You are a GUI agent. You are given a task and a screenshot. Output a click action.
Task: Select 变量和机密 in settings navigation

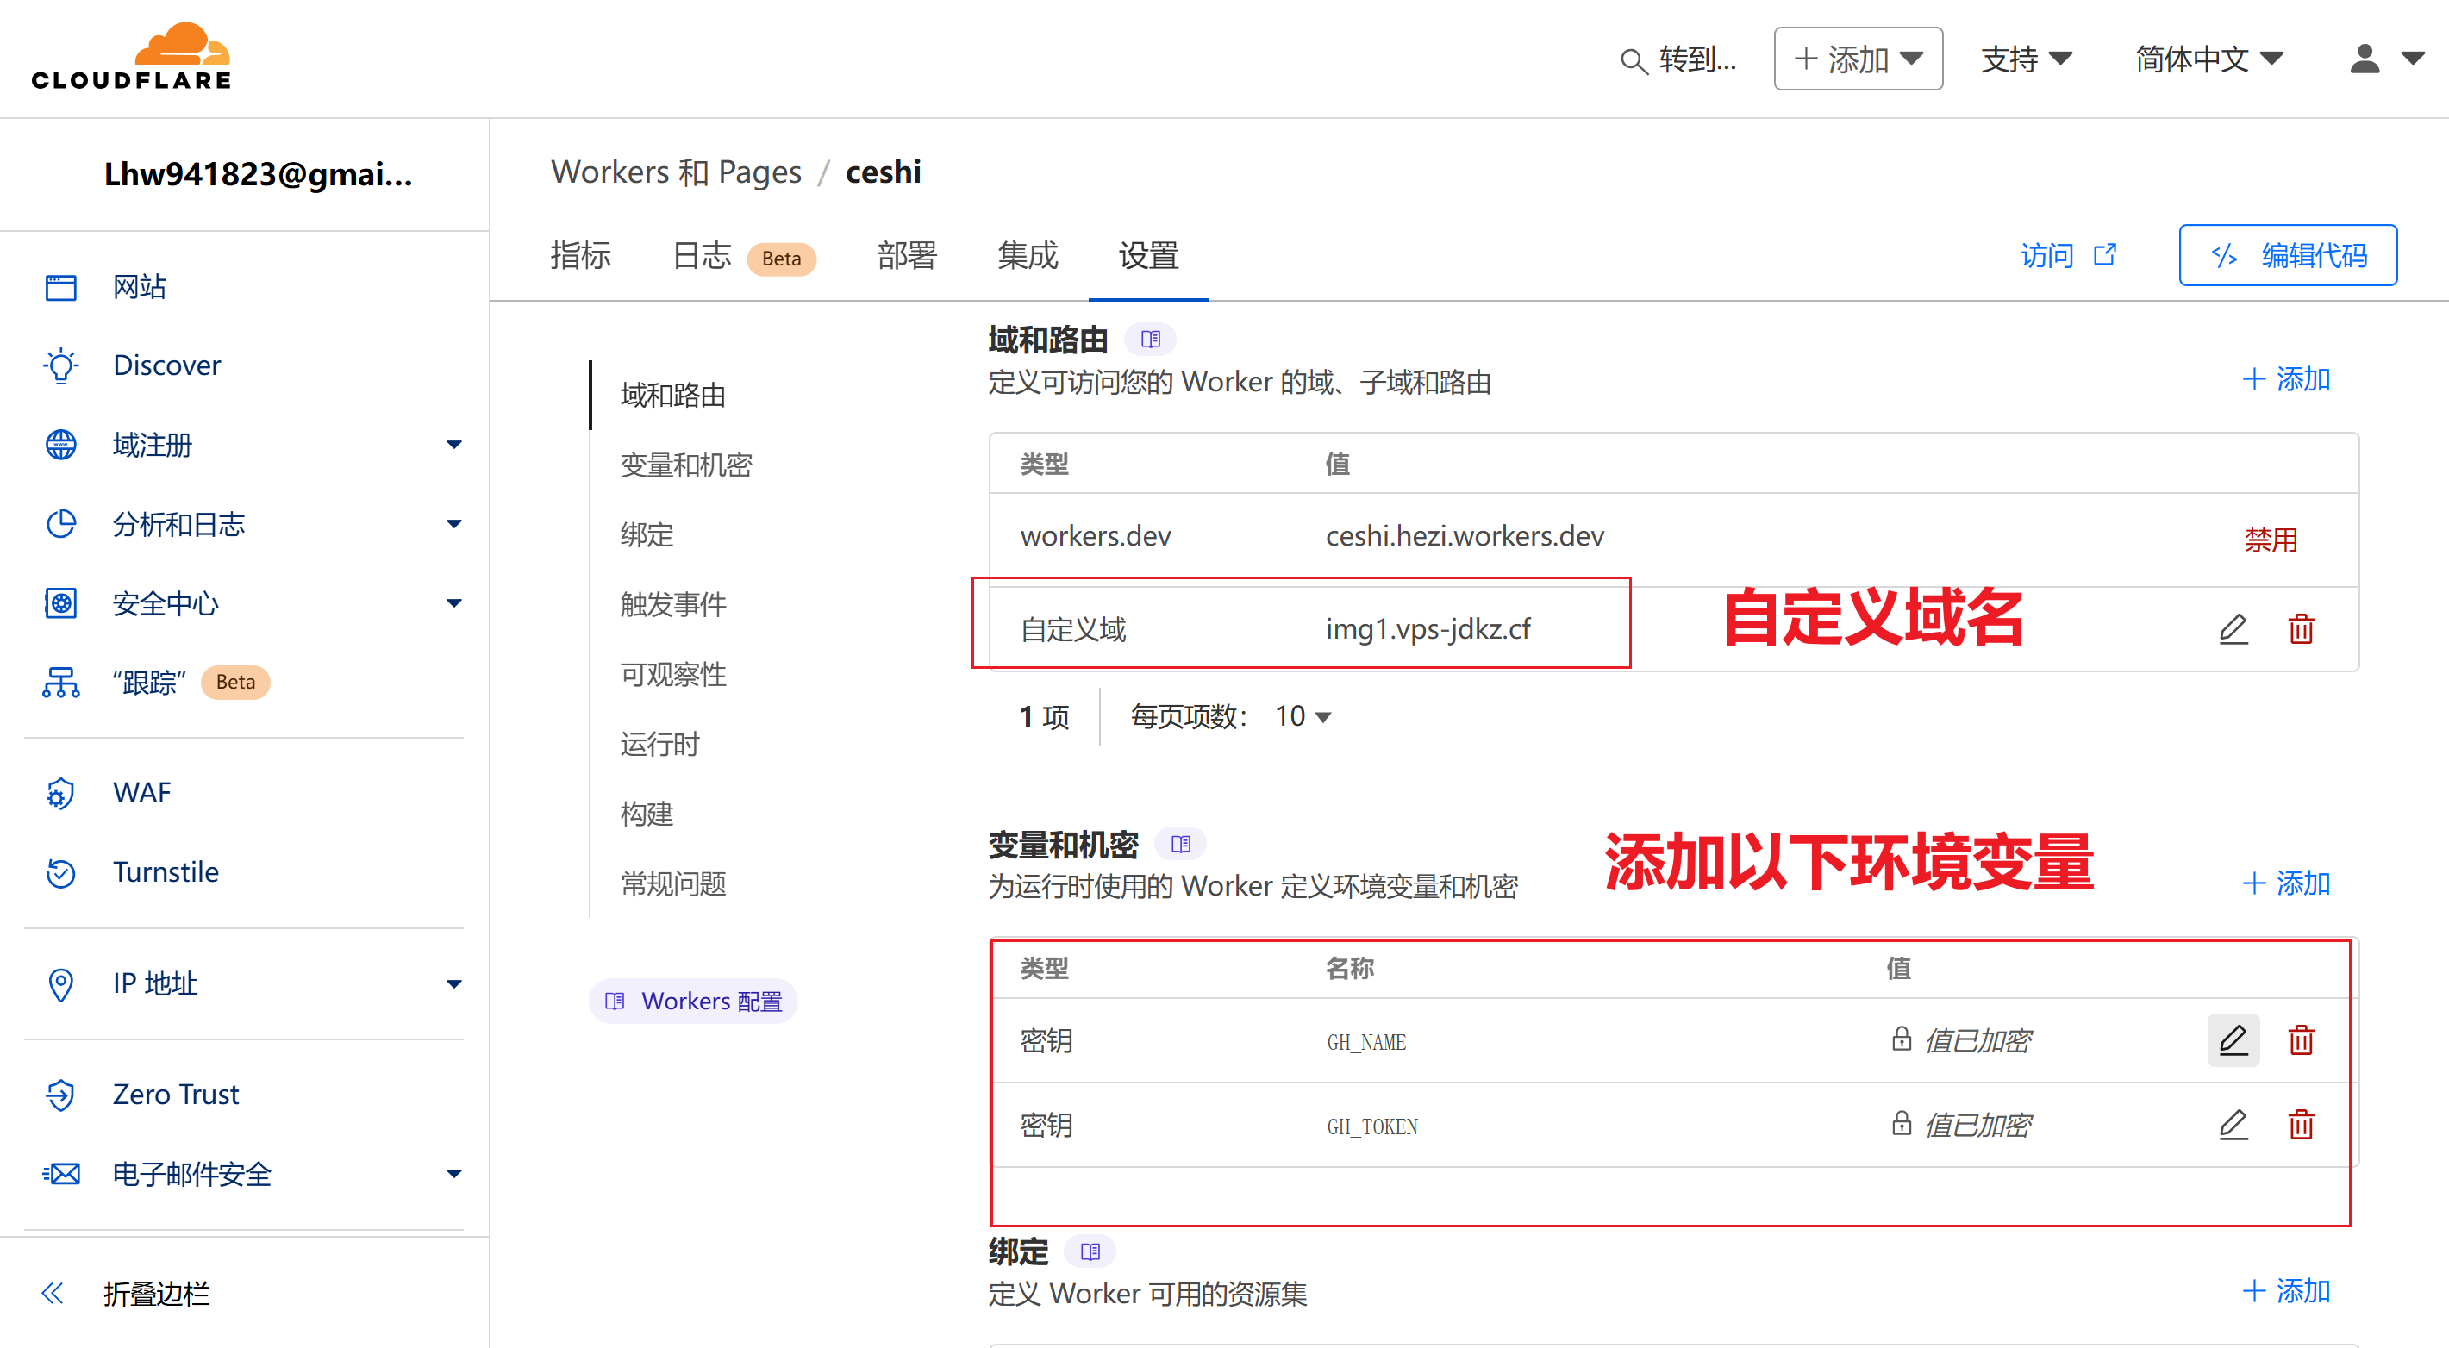point(685,465)
